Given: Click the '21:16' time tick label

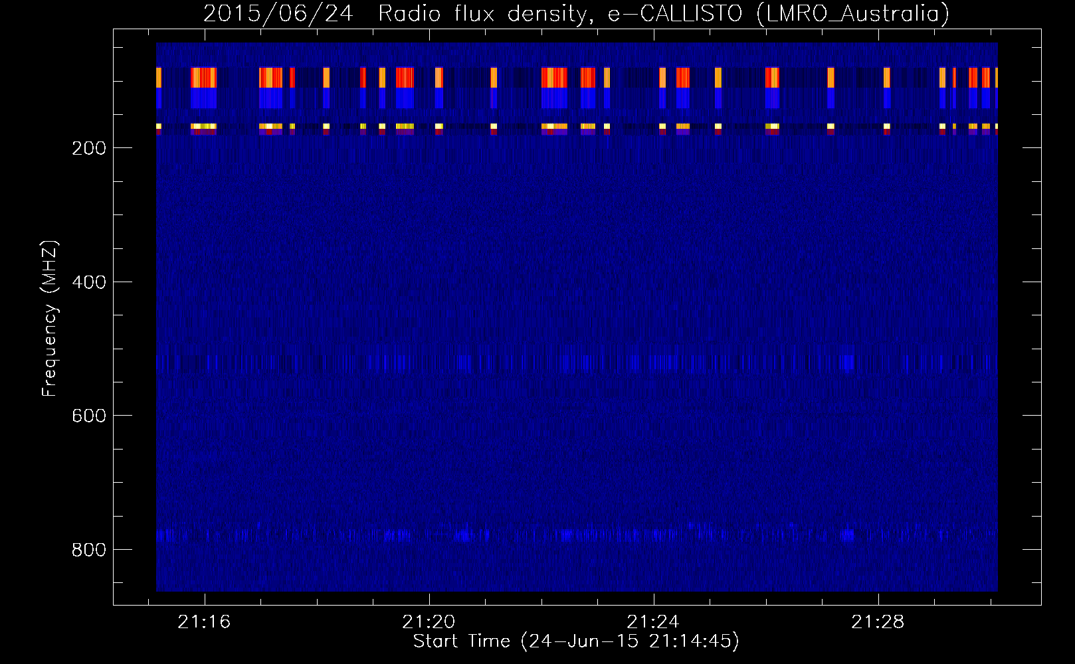Looking at the screenshot, I should point(204,622).
